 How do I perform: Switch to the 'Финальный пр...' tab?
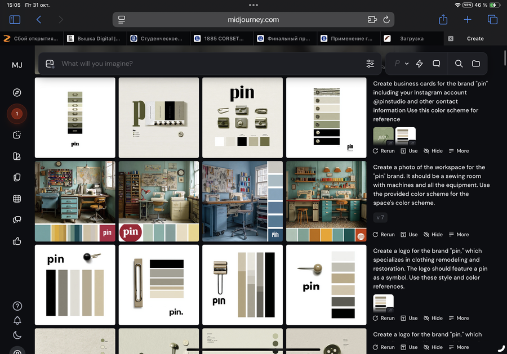tap(285, 38)
